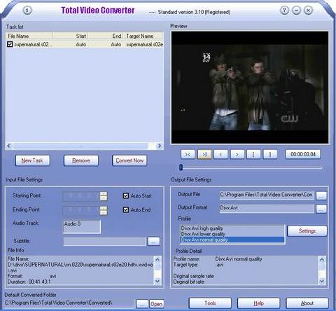Mark end point with the ] button
336x311 pixels.
270,154
